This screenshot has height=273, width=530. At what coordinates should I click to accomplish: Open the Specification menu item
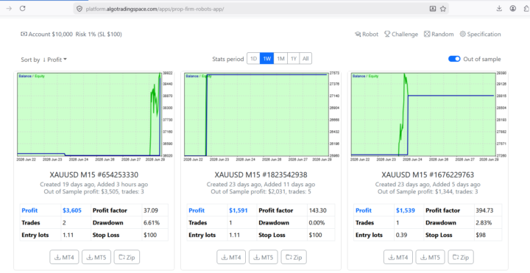tap(480, 34)
